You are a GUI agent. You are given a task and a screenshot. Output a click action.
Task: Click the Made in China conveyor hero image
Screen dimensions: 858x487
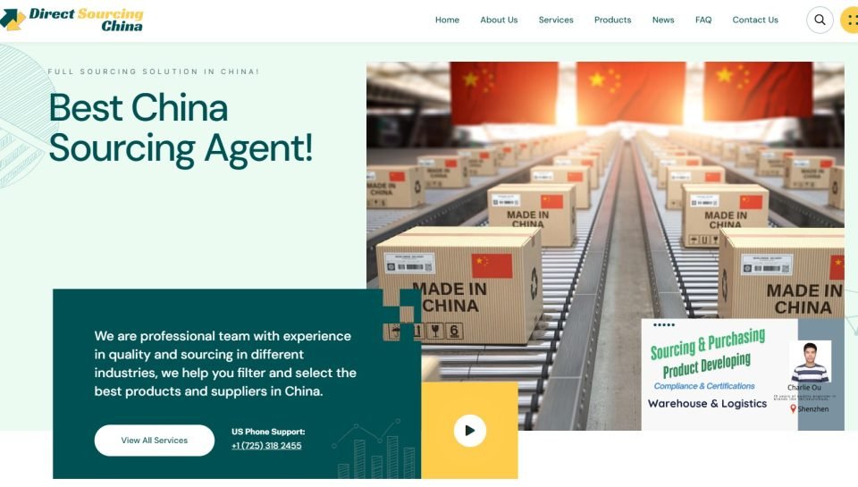coord(605,246)
